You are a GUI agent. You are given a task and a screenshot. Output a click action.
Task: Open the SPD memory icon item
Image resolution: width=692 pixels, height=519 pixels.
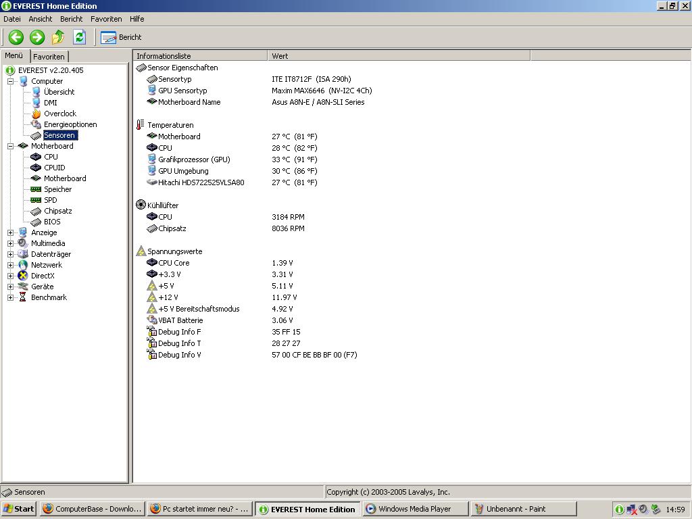[x=36, y=200]
